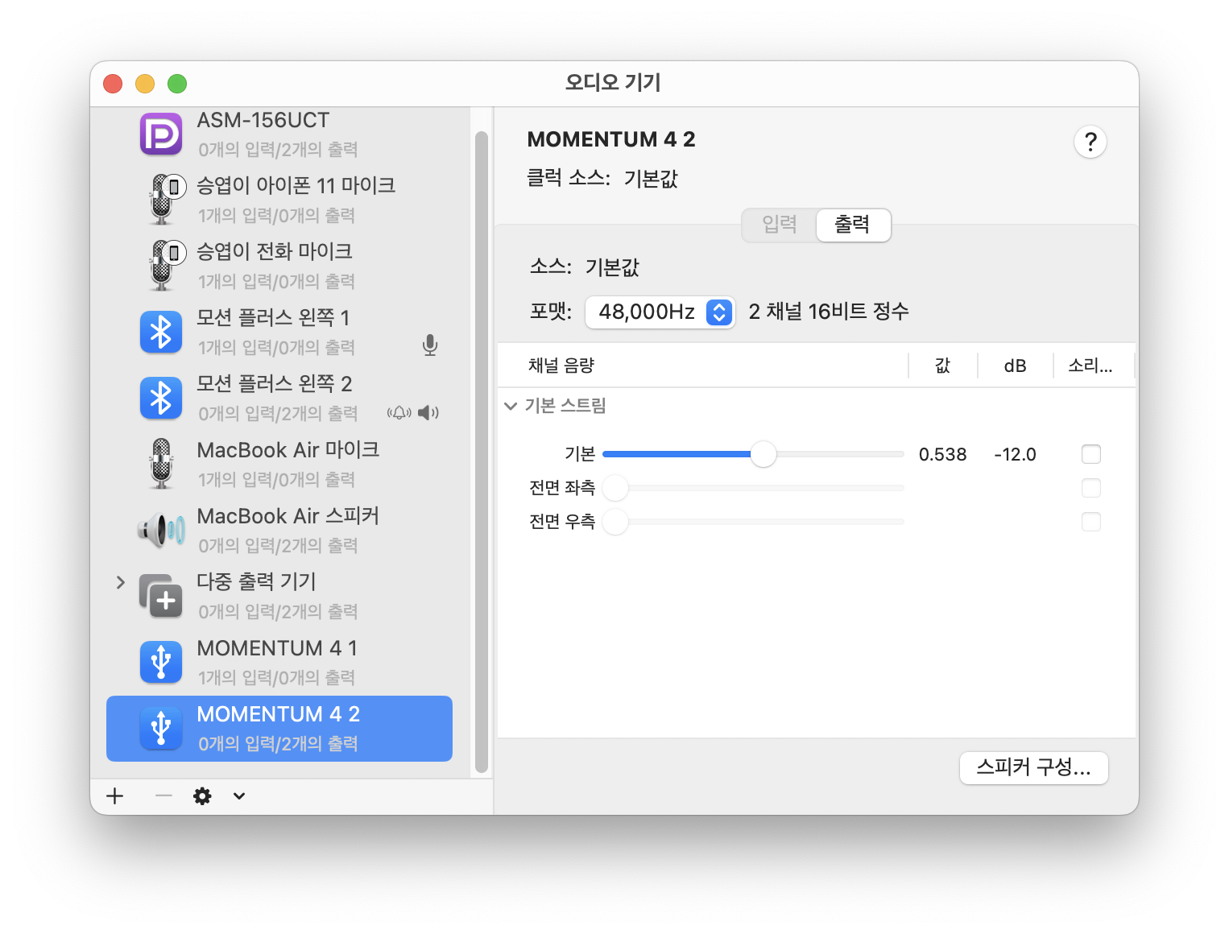Select 모션 플러스 왼쪽 2 device
Screen dimensions: 1229x934
[x=279, y=398]
